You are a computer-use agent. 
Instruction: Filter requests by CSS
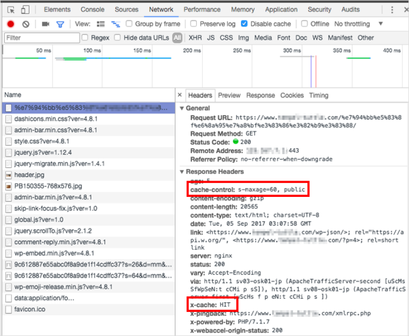pyautogui.click(x=226, y=38)
